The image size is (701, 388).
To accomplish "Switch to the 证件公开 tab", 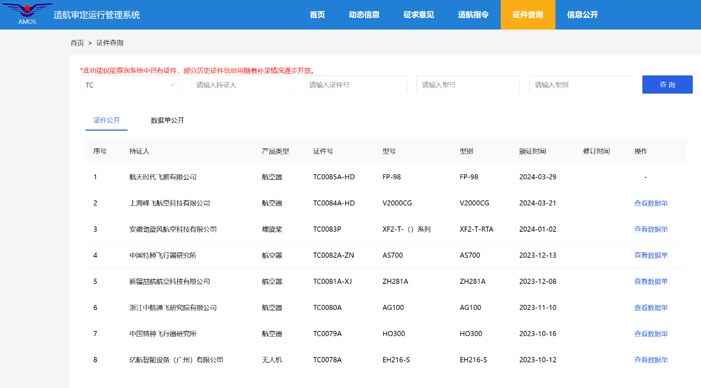I will point(107,120).
